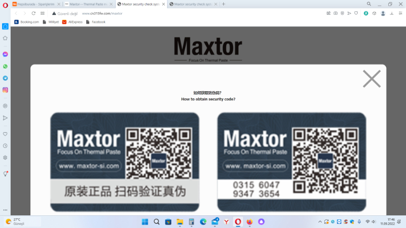Open settings gear in Opera sidebar
This screenshot has width=406, height=228.
(x=5, y=158)
